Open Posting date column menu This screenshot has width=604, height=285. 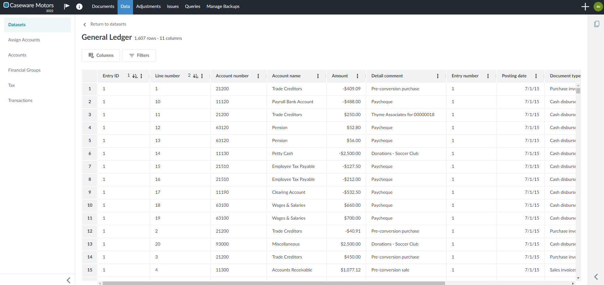(x=536, y=76)
